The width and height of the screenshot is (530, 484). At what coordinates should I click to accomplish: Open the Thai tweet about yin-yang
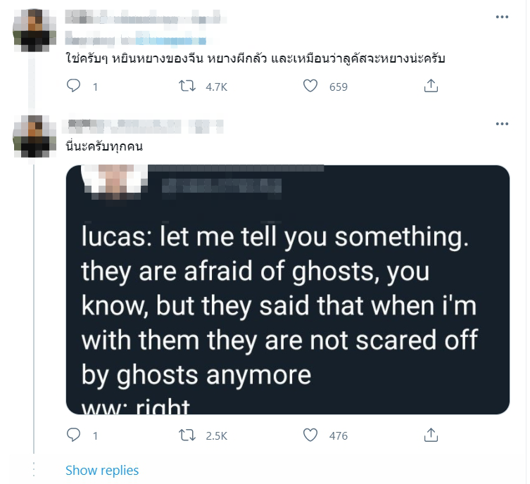[x=255, y=59]
